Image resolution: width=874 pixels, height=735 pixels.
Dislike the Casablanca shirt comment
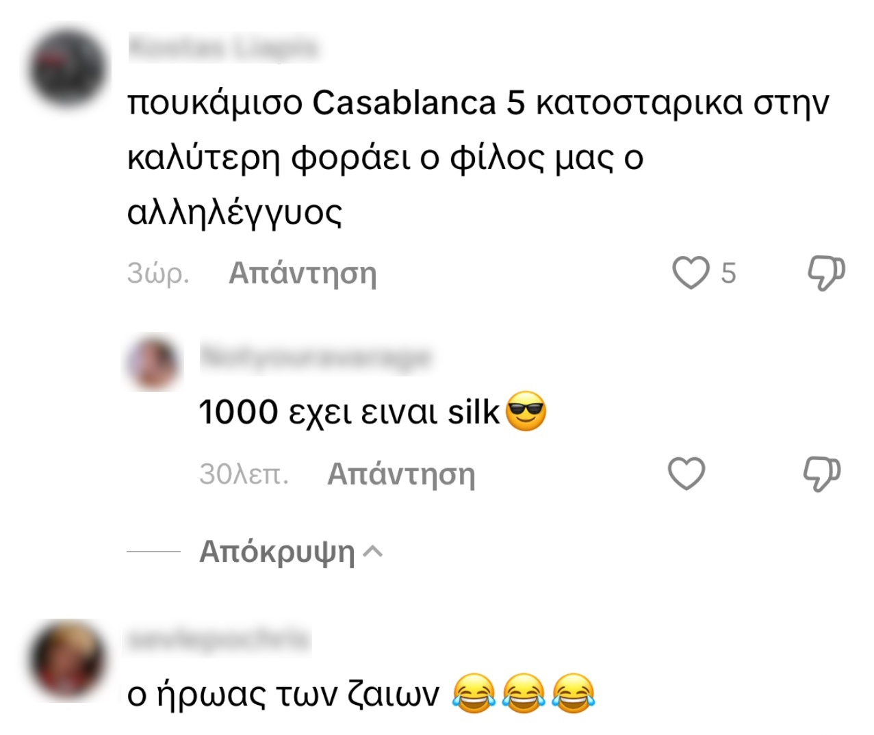click(826, 273)
